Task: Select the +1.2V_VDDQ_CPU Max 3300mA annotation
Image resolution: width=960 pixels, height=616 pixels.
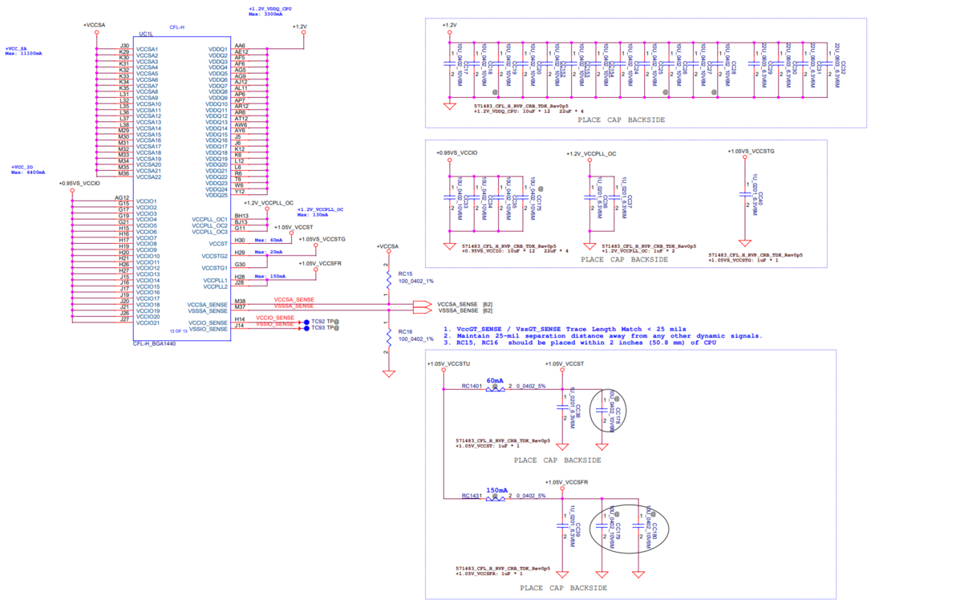Action: 270,11
